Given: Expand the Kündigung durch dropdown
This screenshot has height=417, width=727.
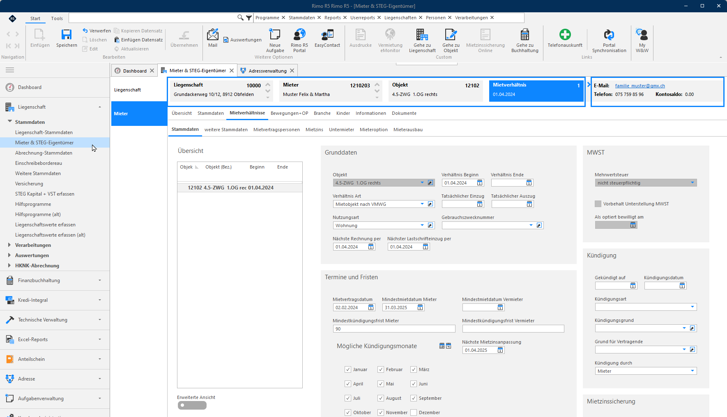Looking at the screenshot, I should pyautogui.click(x=692, y=371).
